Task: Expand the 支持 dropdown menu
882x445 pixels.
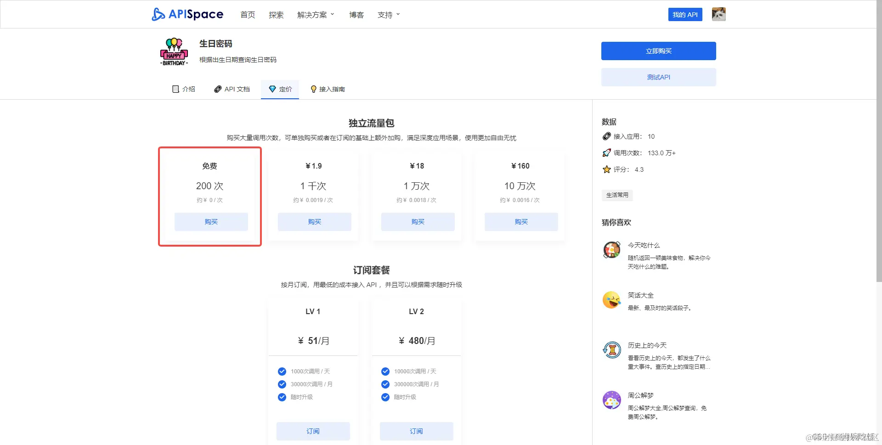Action: pos(388,14)
